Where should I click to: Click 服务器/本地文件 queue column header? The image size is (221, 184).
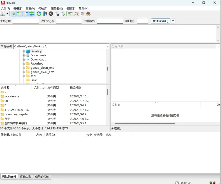pos(16,135)
